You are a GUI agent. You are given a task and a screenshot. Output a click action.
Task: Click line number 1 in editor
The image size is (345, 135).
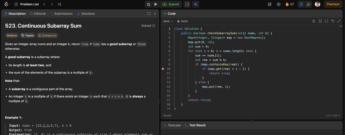click(x=169, y=29)
